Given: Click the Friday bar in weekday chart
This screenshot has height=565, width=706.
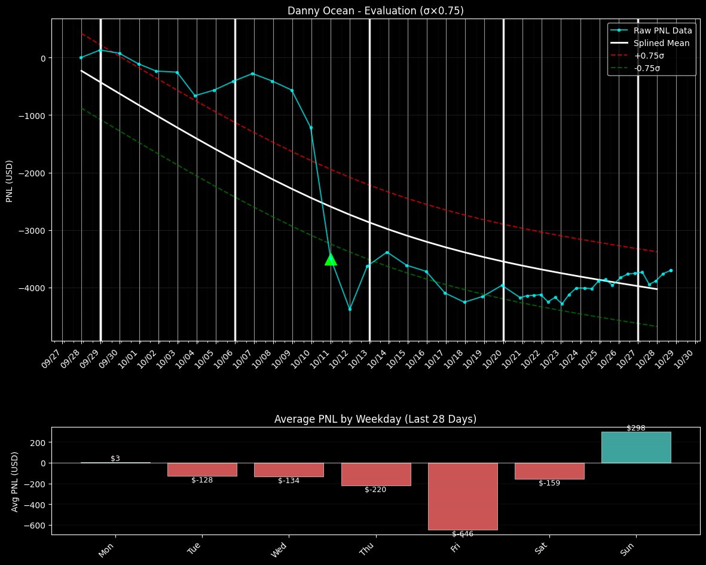Looking at the screenshot, I should (x=463, y=496).
